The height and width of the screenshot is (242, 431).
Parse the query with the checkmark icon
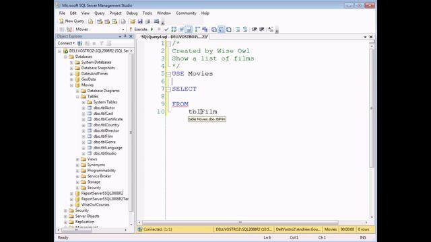[x=166, y=29]
